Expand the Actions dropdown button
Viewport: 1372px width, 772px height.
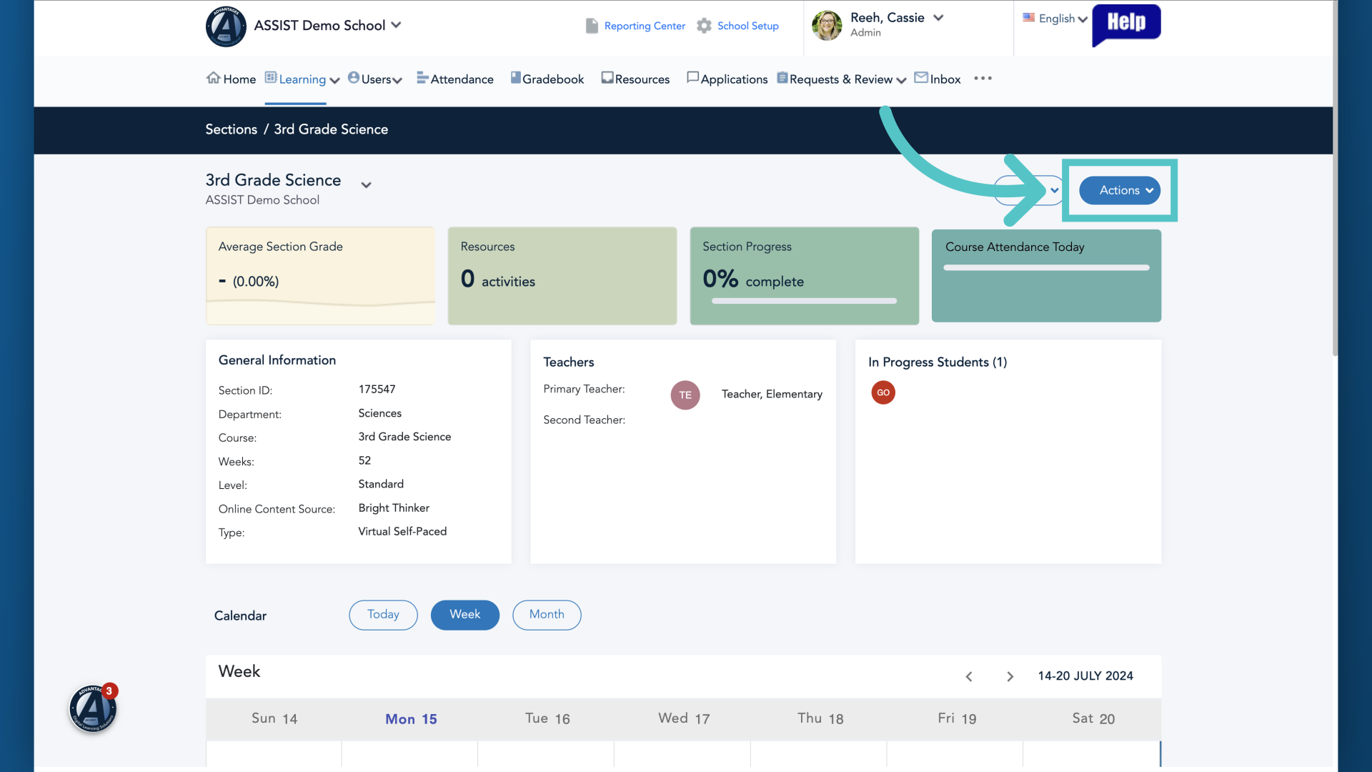pyautogui.click(x=1120, y=190)
